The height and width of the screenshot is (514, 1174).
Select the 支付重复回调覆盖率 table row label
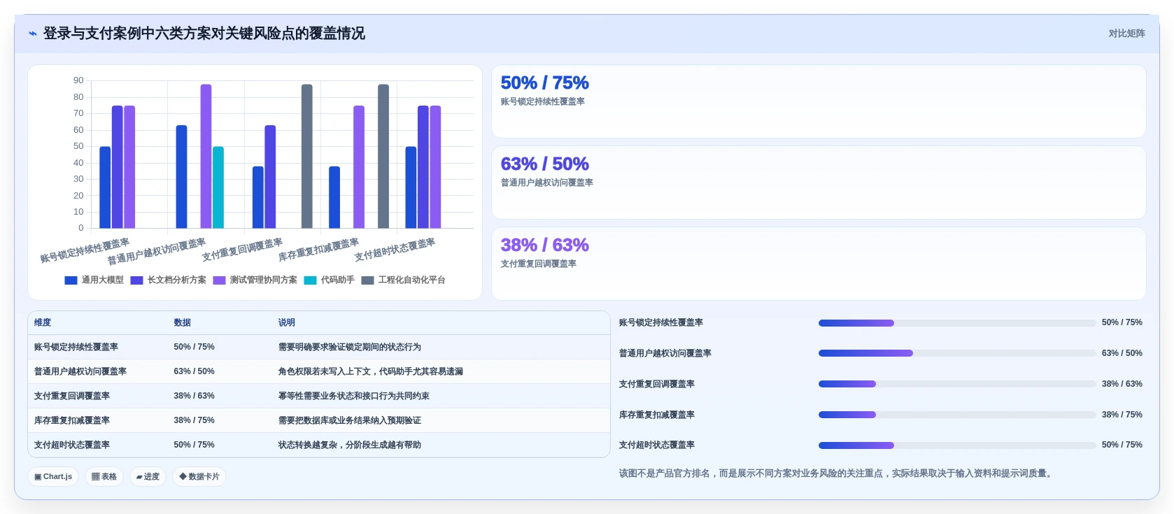pyautogui.click(x=72, y=396)
